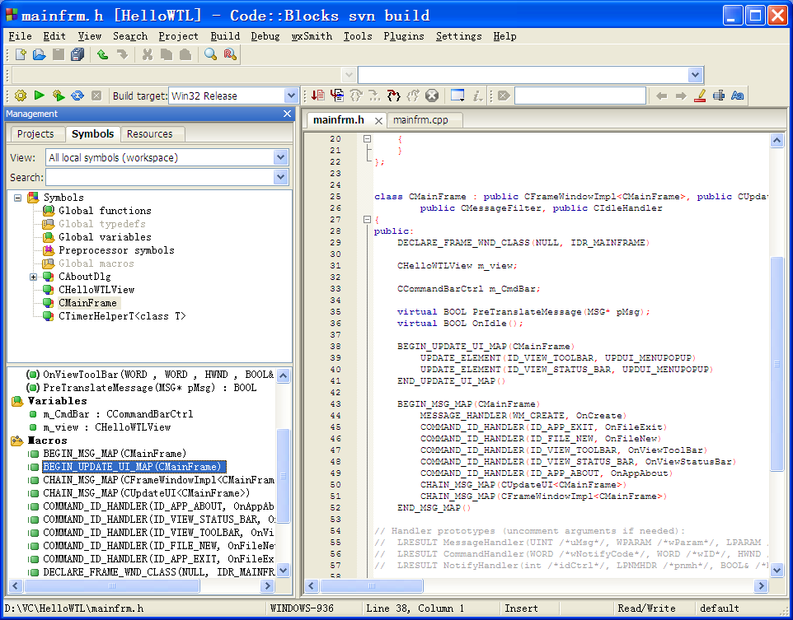Click the Various info debug icon
This screenshot has width=793, height=620.
click(x=477, y=96)
